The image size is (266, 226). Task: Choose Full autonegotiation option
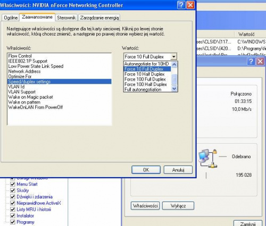click(x=147, y=90)
